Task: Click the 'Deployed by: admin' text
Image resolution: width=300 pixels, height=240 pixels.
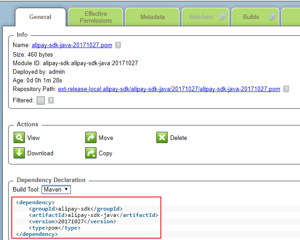Action: pyautogui.click(x=39, y=72)
